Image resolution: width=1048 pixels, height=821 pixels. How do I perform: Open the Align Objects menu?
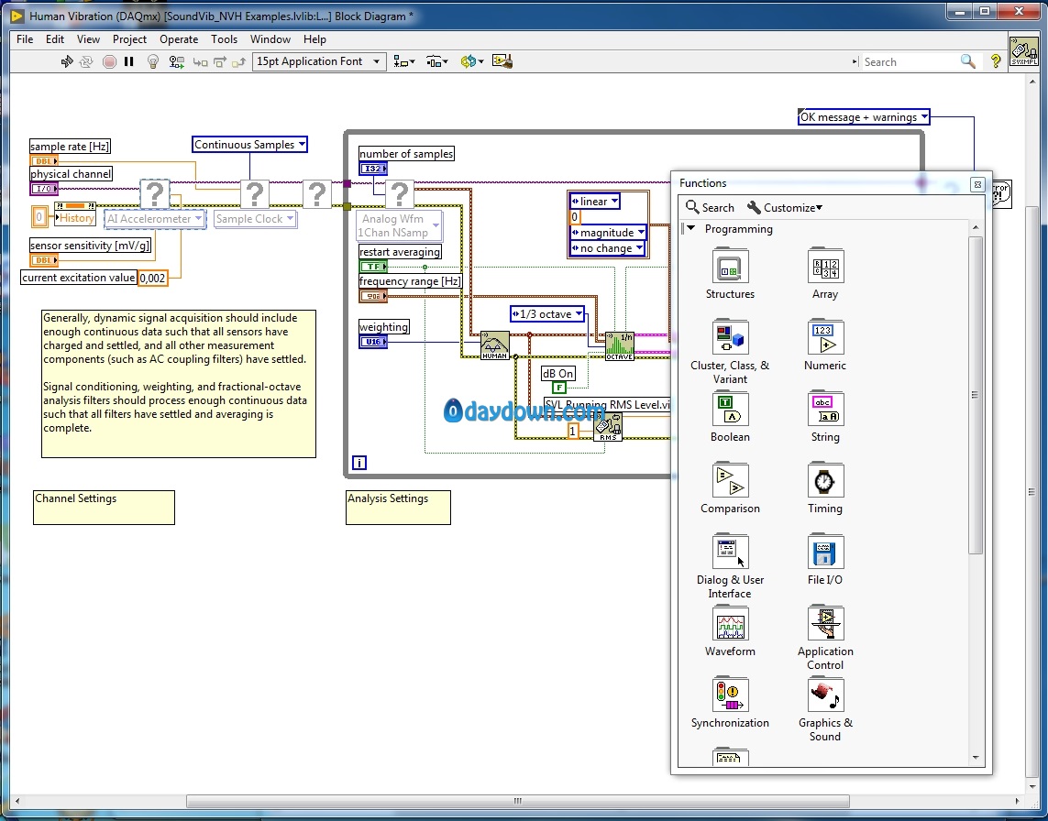pos(403,61)
